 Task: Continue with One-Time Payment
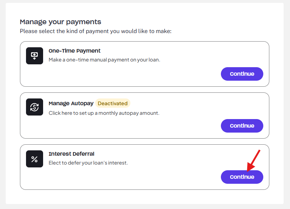tap(242, 74)
